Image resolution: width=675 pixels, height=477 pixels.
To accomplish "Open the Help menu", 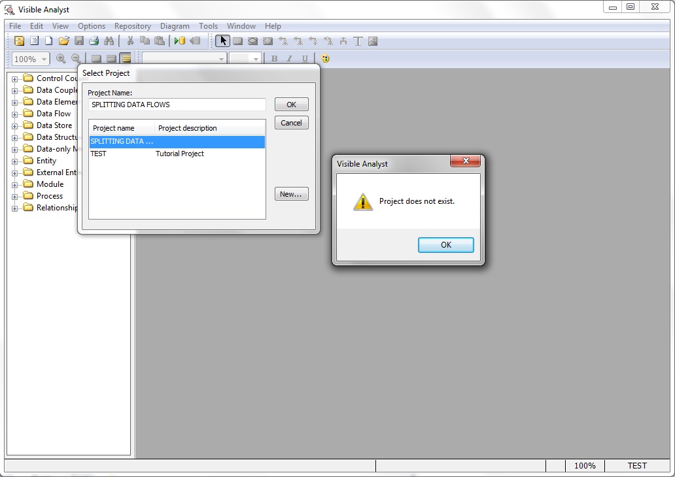I will point(273,25).
